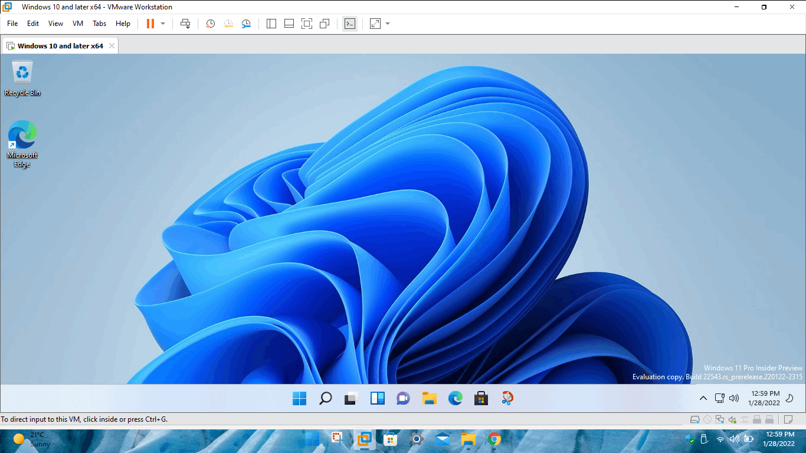The height and width of the screenshot is (453, 806).
Task: Revert VM to the previous snapshot
Action: (228, 24)
